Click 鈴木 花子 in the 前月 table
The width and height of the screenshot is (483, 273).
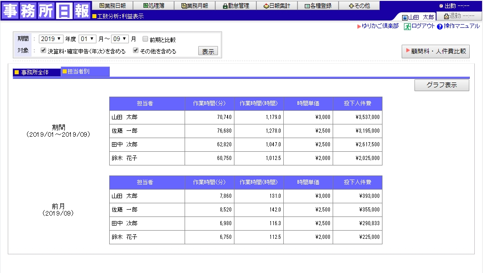[124, 237]
